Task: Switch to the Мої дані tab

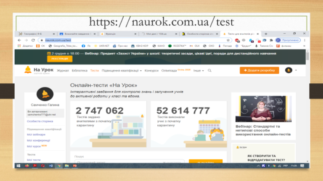Action: (158, 34)
